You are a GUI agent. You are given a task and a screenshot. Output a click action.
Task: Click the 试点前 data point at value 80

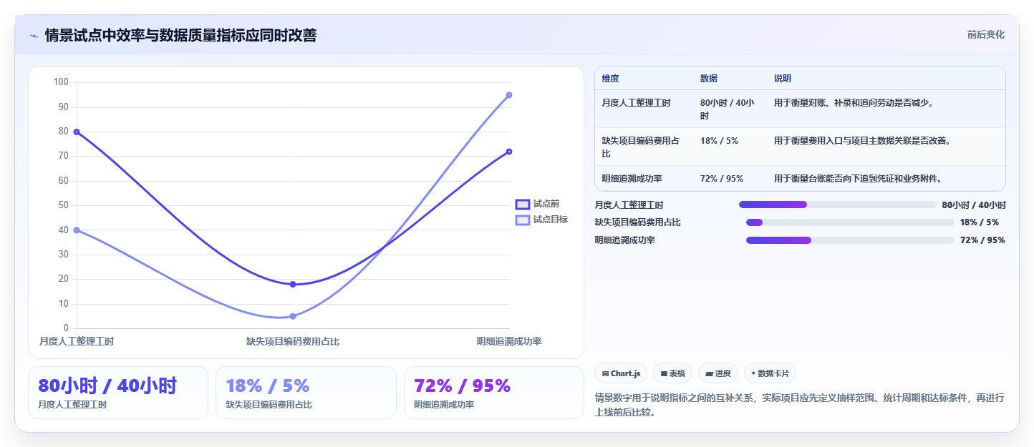tap(77, 132)
